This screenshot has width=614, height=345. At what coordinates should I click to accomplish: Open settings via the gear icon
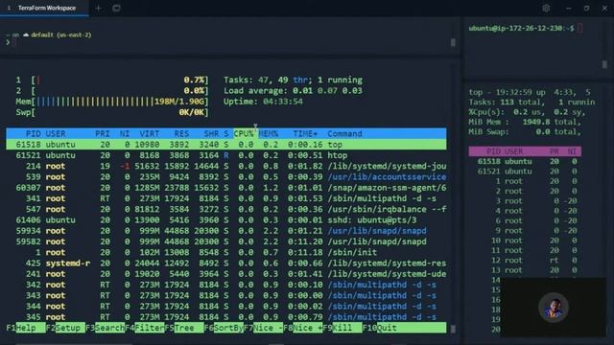[546, 8]
